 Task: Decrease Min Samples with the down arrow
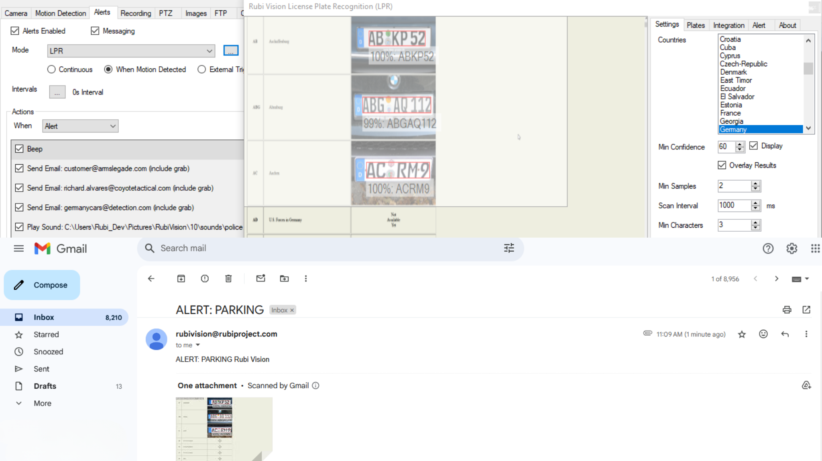[x=755, y=189]
